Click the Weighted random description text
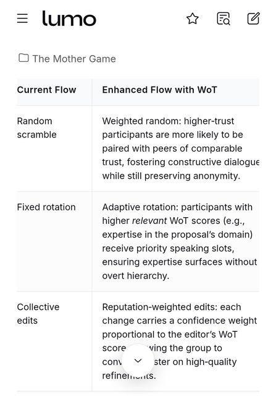276x396 pixels. [x=180, y=148]
